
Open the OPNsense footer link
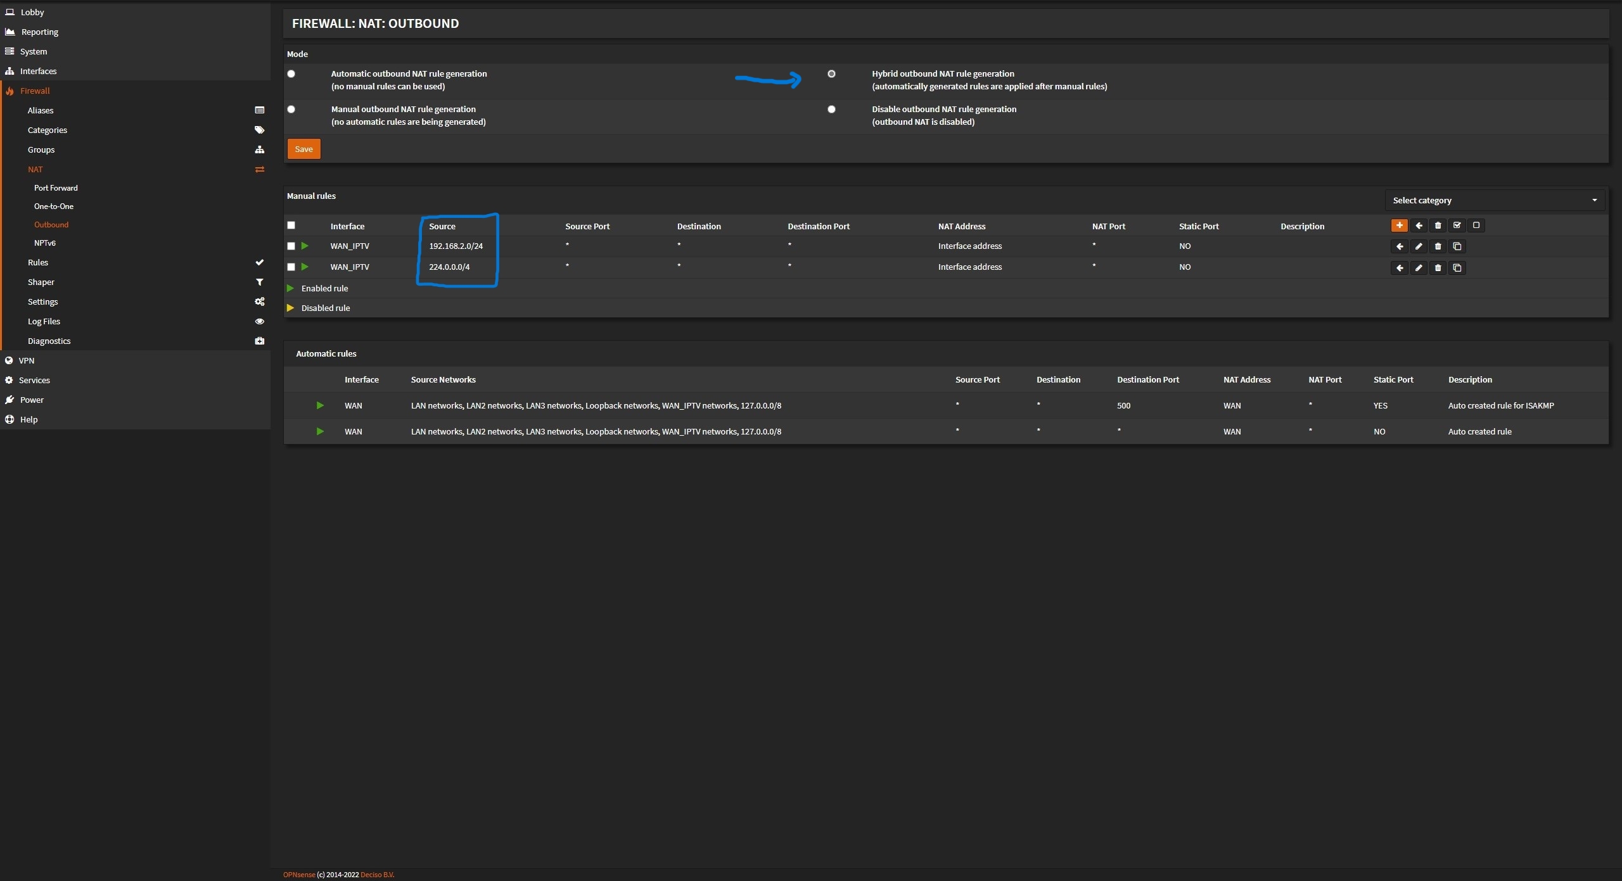tap(298, 875)
